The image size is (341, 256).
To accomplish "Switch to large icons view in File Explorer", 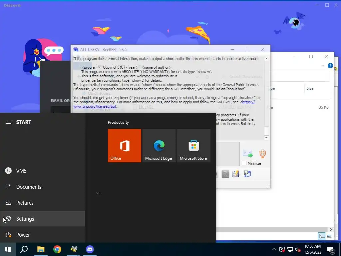I will [329, 236].
